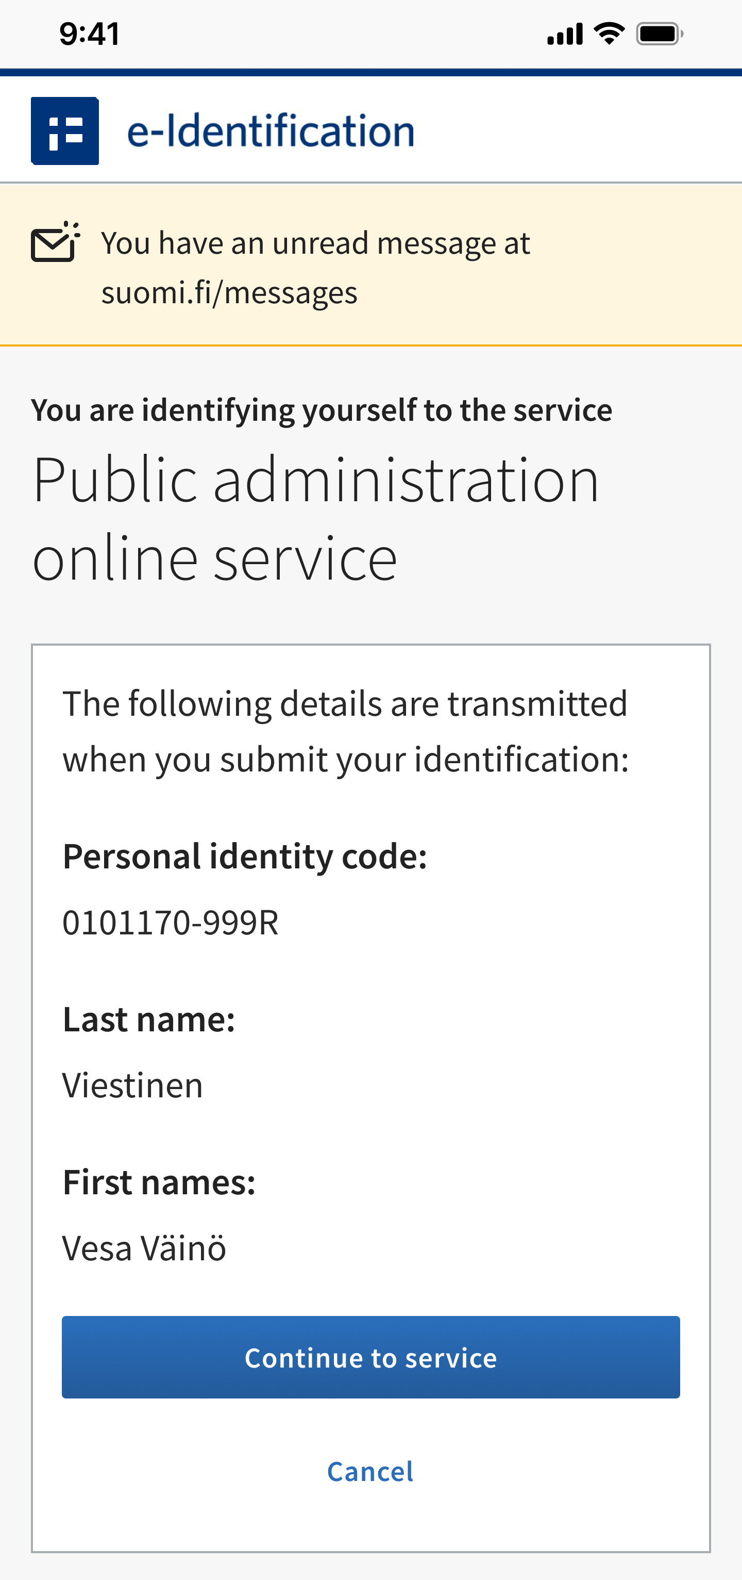Viewport: 742px width, 1580px height.
Task: Tap the 9:41 clock in status bar
Action: point(90,34)
